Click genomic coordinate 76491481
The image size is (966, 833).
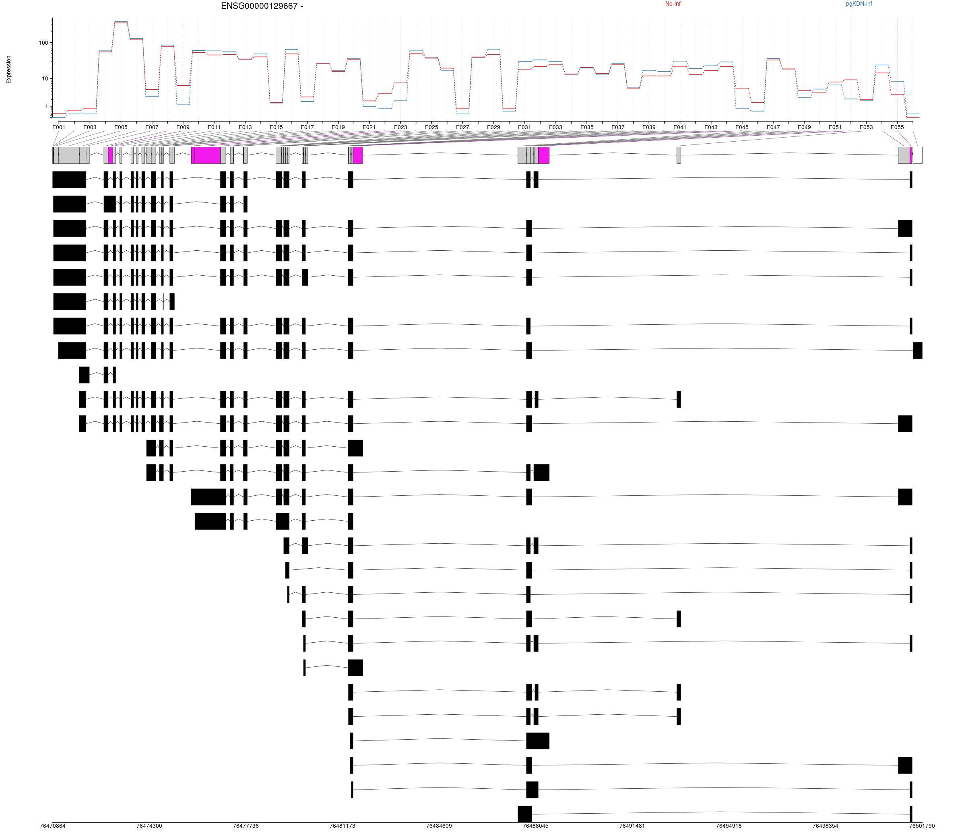[632, 826]
